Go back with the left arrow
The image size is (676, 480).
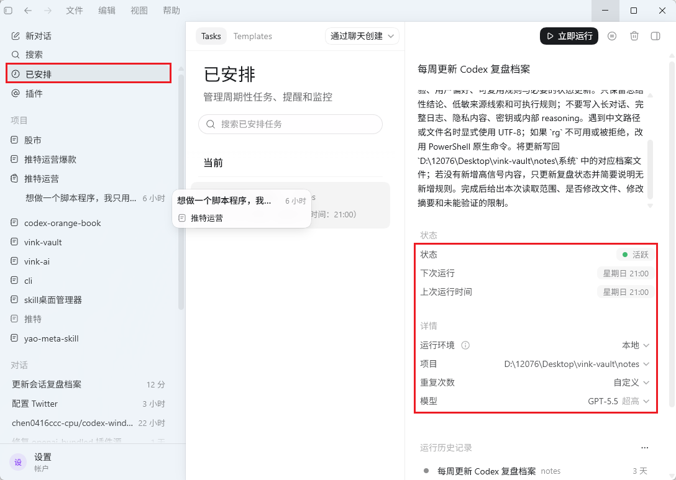pyautogui.click(x=28, y=11)
